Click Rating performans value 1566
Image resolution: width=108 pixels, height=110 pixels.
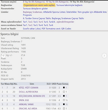[23, 52]
